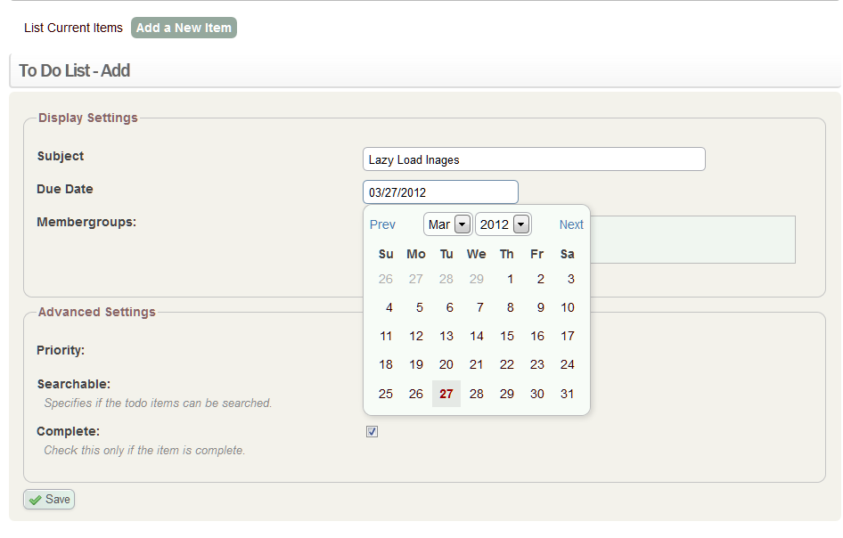Go to previous month with Prev
843x538 pixels.
pyautogui.click(x=382, y=224)
